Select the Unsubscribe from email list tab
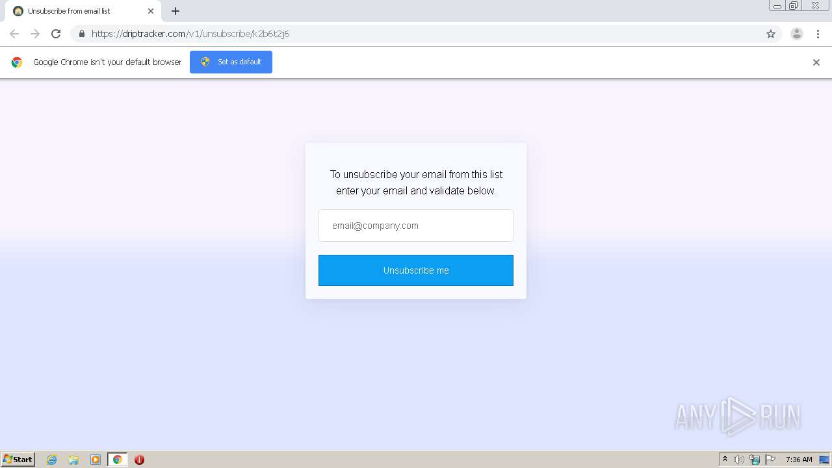Screen dimensions: 832x468 coord(83,11)
